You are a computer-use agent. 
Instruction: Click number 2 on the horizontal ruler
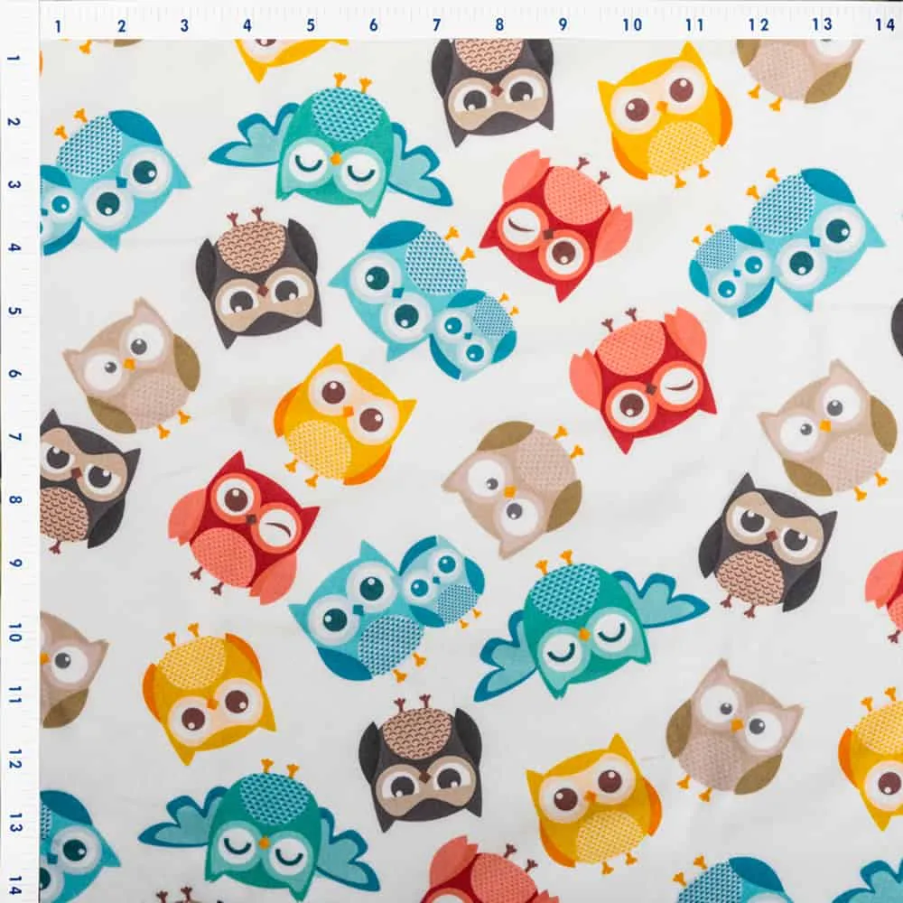122,26
